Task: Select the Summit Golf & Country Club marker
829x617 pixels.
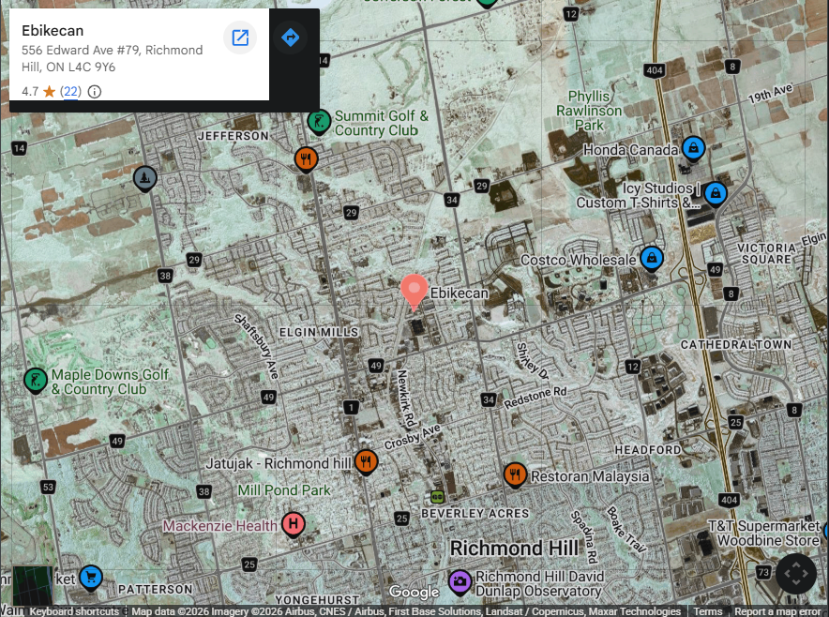Action: tap(319, 121)
